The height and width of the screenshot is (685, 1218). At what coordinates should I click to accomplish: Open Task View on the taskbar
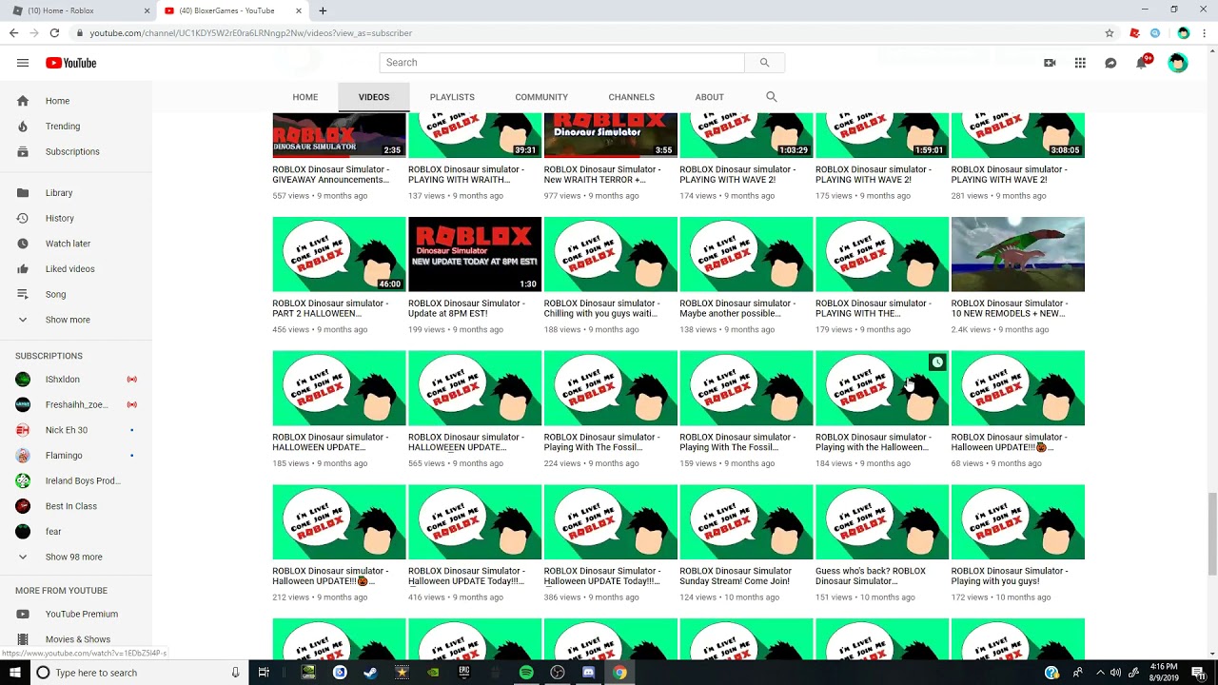pos(264,673)
